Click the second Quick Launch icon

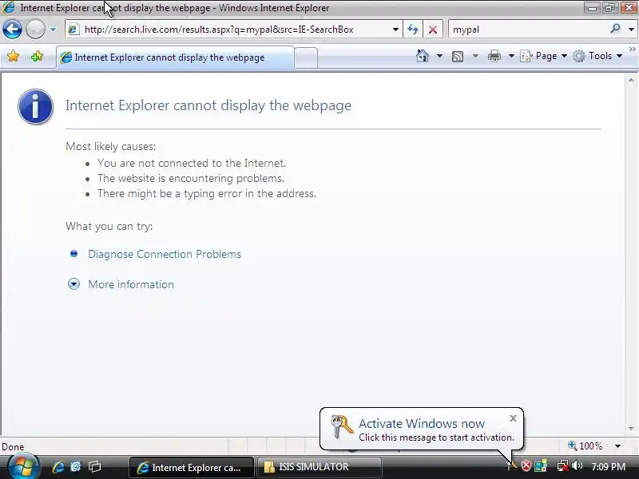coord(76,467)
